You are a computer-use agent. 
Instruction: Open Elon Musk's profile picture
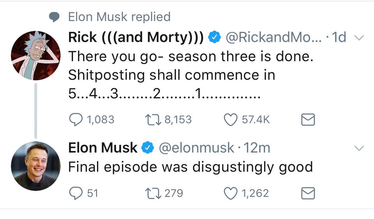click(x=36, y=166)
